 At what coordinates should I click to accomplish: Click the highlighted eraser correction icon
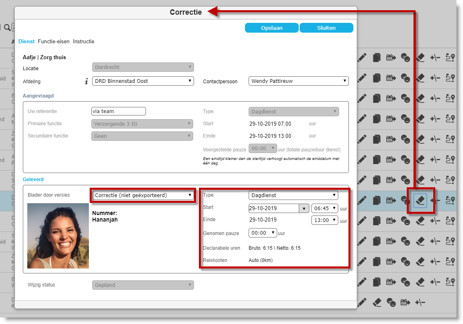[420, 200]
